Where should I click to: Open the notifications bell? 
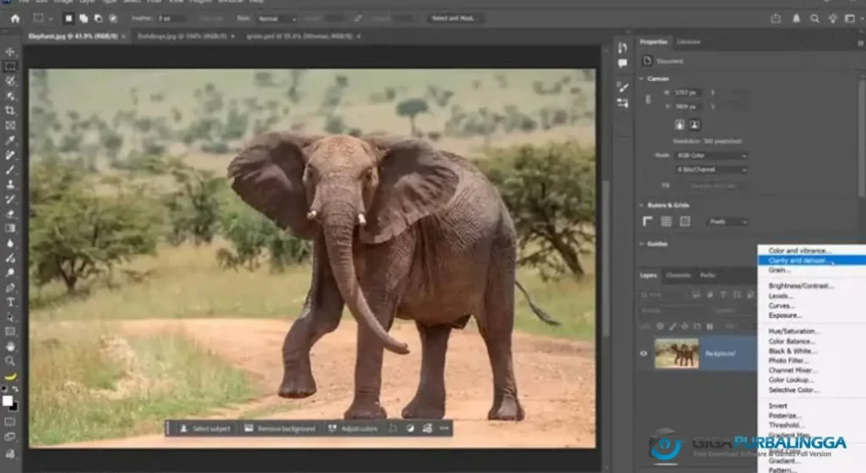point(796,19)
